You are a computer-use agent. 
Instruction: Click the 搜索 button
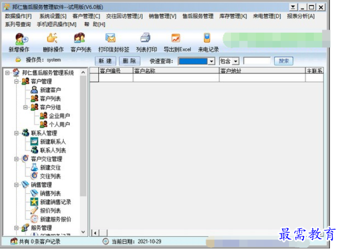pyautogui.click(x=284, y=61)
